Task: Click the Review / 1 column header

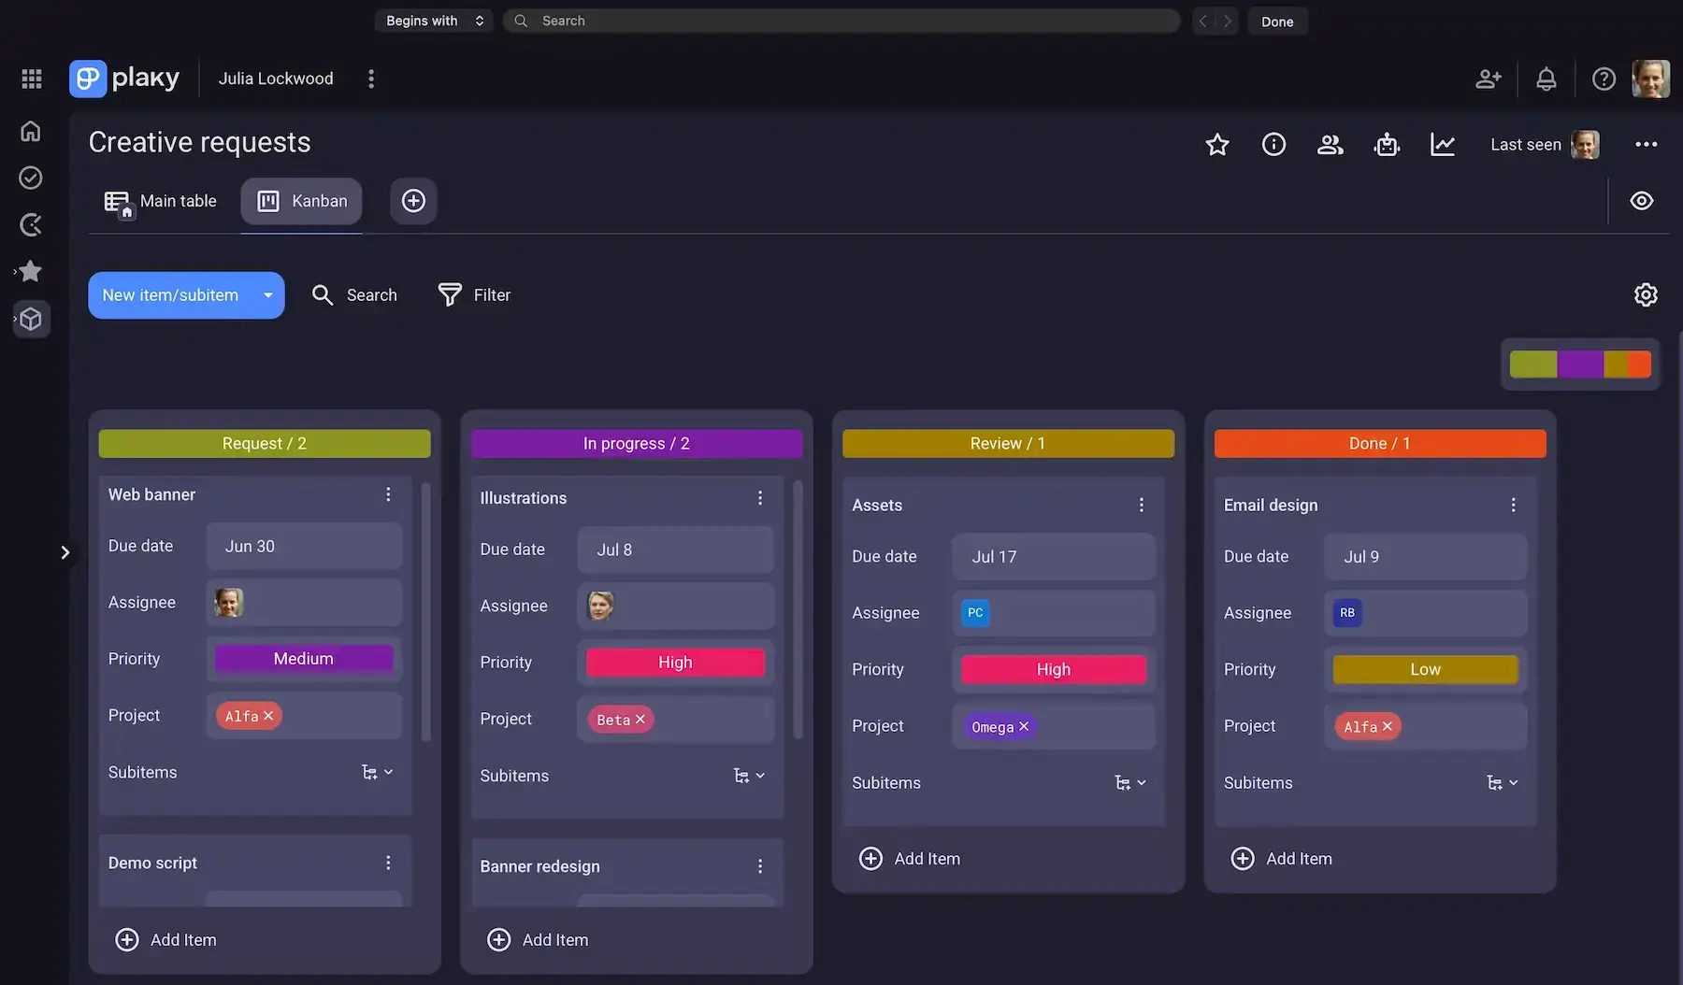Action: (x=1008, y=444)
